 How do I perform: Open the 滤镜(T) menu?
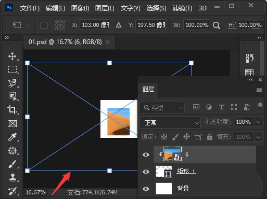pyautogui.click(x=182, y=8)
